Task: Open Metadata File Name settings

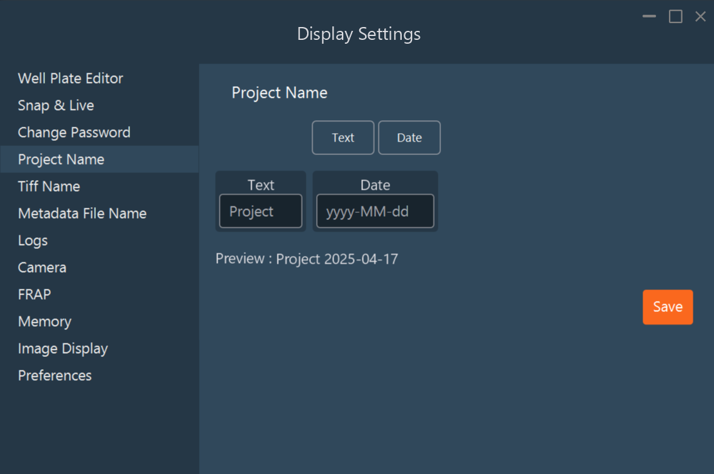Action: pyautogui.click(x=82, y=214)
